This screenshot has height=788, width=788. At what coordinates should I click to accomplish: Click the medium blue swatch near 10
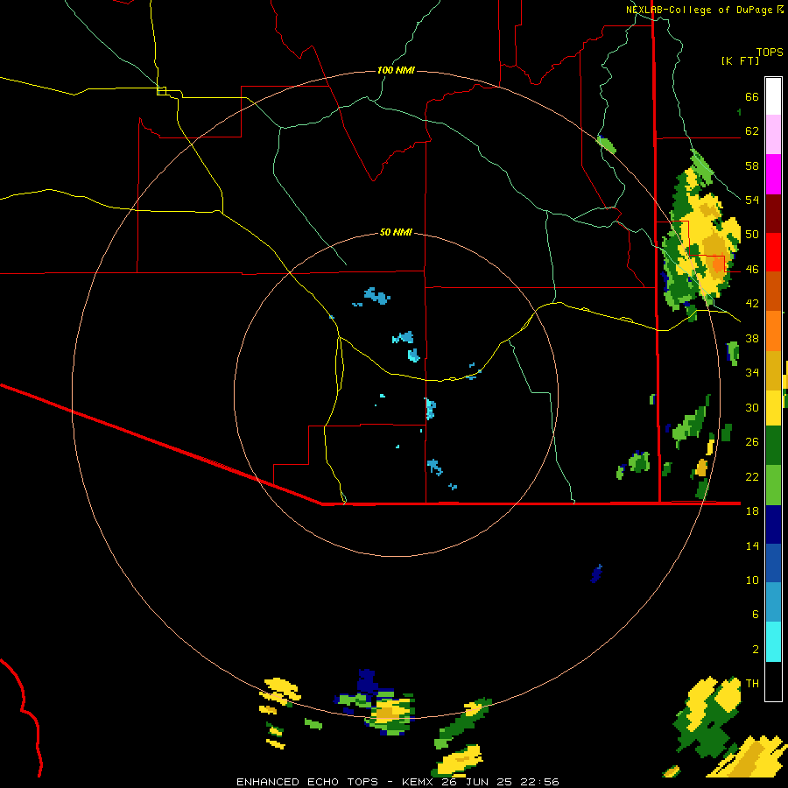pyautogui.click(x=773, y=563)
